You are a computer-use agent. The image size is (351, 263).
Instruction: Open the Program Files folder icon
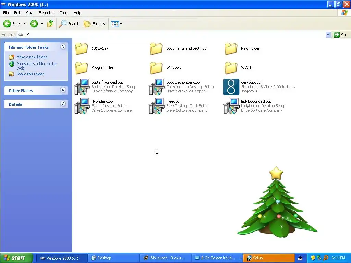[x=82, y=68]
